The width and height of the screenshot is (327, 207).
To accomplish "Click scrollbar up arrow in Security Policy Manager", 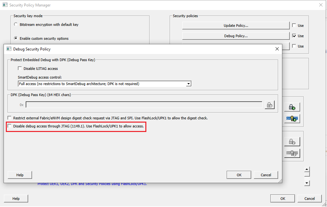I will [x=307, y=169].
